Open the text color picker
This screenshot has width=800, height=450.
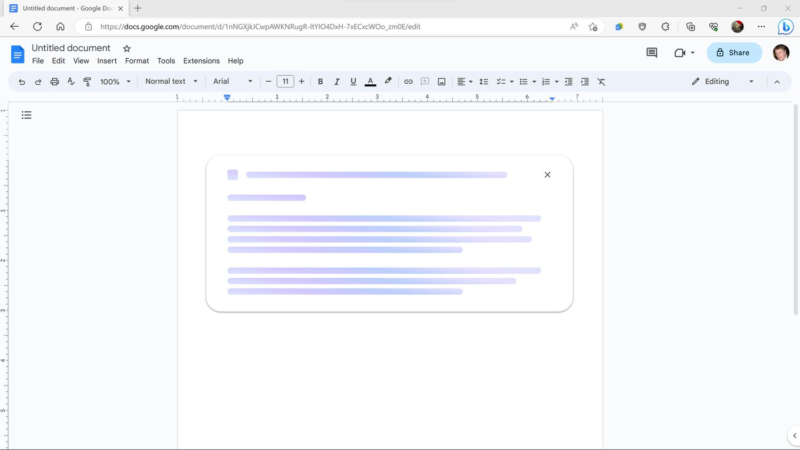tap(370, 82)
